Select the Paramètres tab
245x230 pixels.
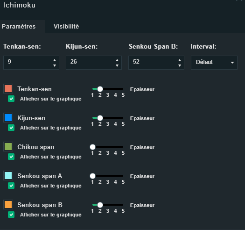tap(19, 27)
